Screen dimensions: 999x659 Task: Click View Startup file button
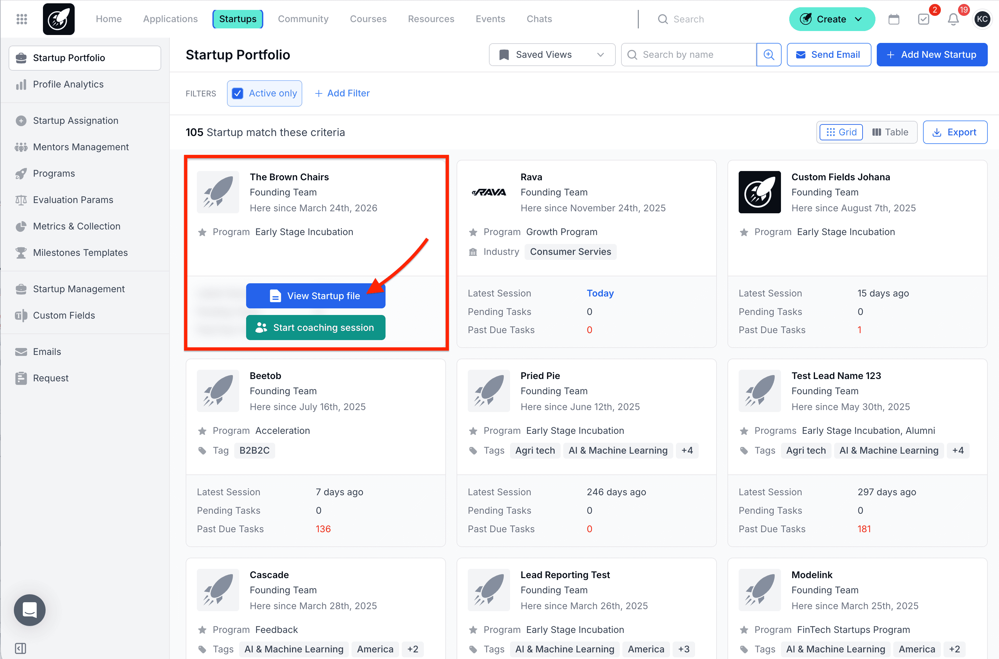pyautogui.click(x=315, y=296)
